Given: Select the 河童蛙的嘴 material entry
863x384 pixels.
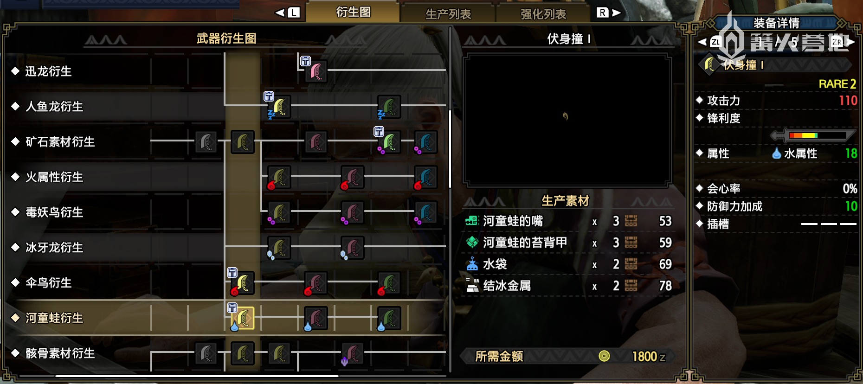Looking at the screenshot, I should point(568,221).
